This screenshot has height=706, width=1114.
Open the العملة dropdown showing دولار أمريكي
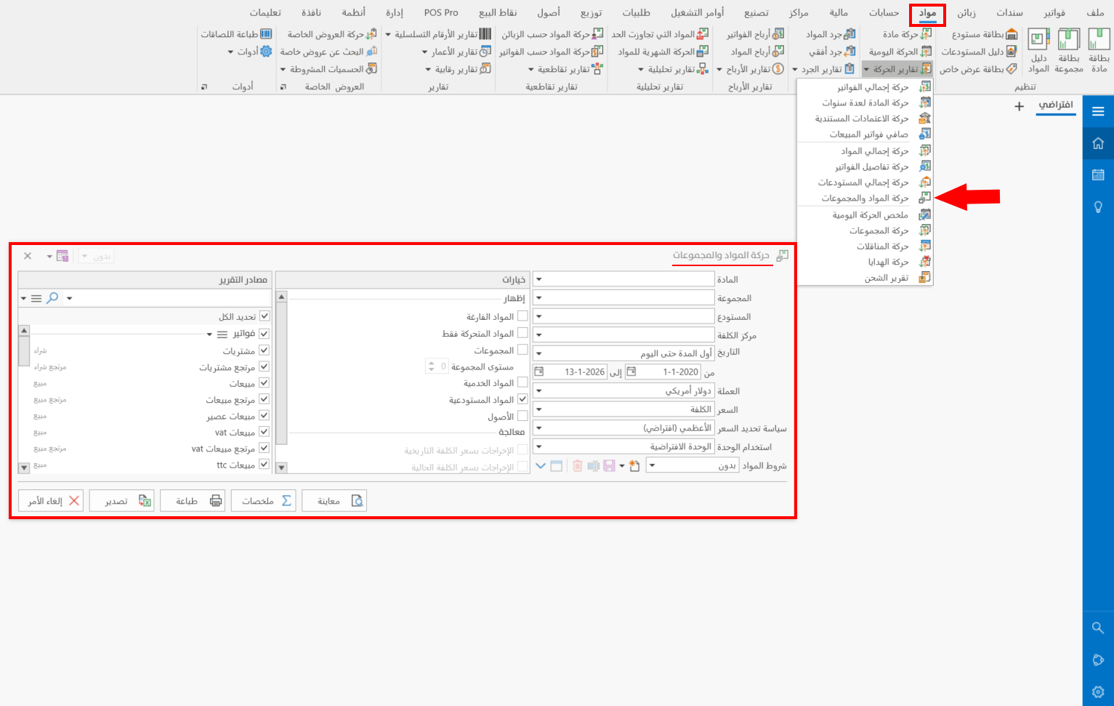pos(538,390)
